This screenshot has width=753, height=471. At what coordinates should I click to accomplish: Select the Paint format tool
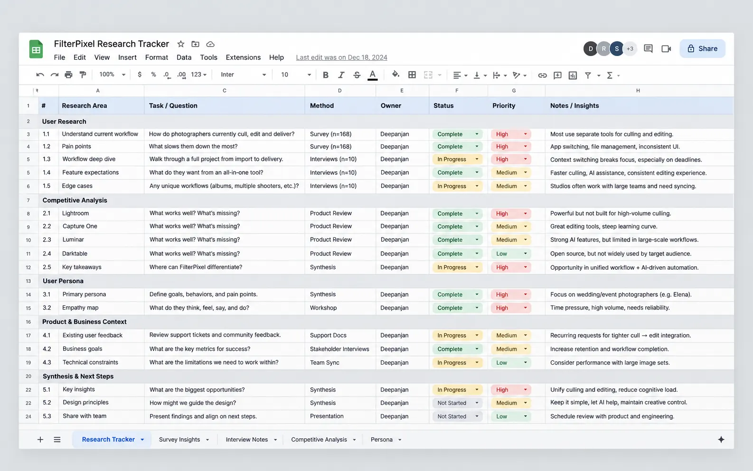click(x=83, y=75)
